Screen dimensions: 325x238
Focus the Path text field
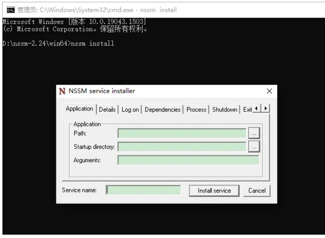tap(182, 134)
